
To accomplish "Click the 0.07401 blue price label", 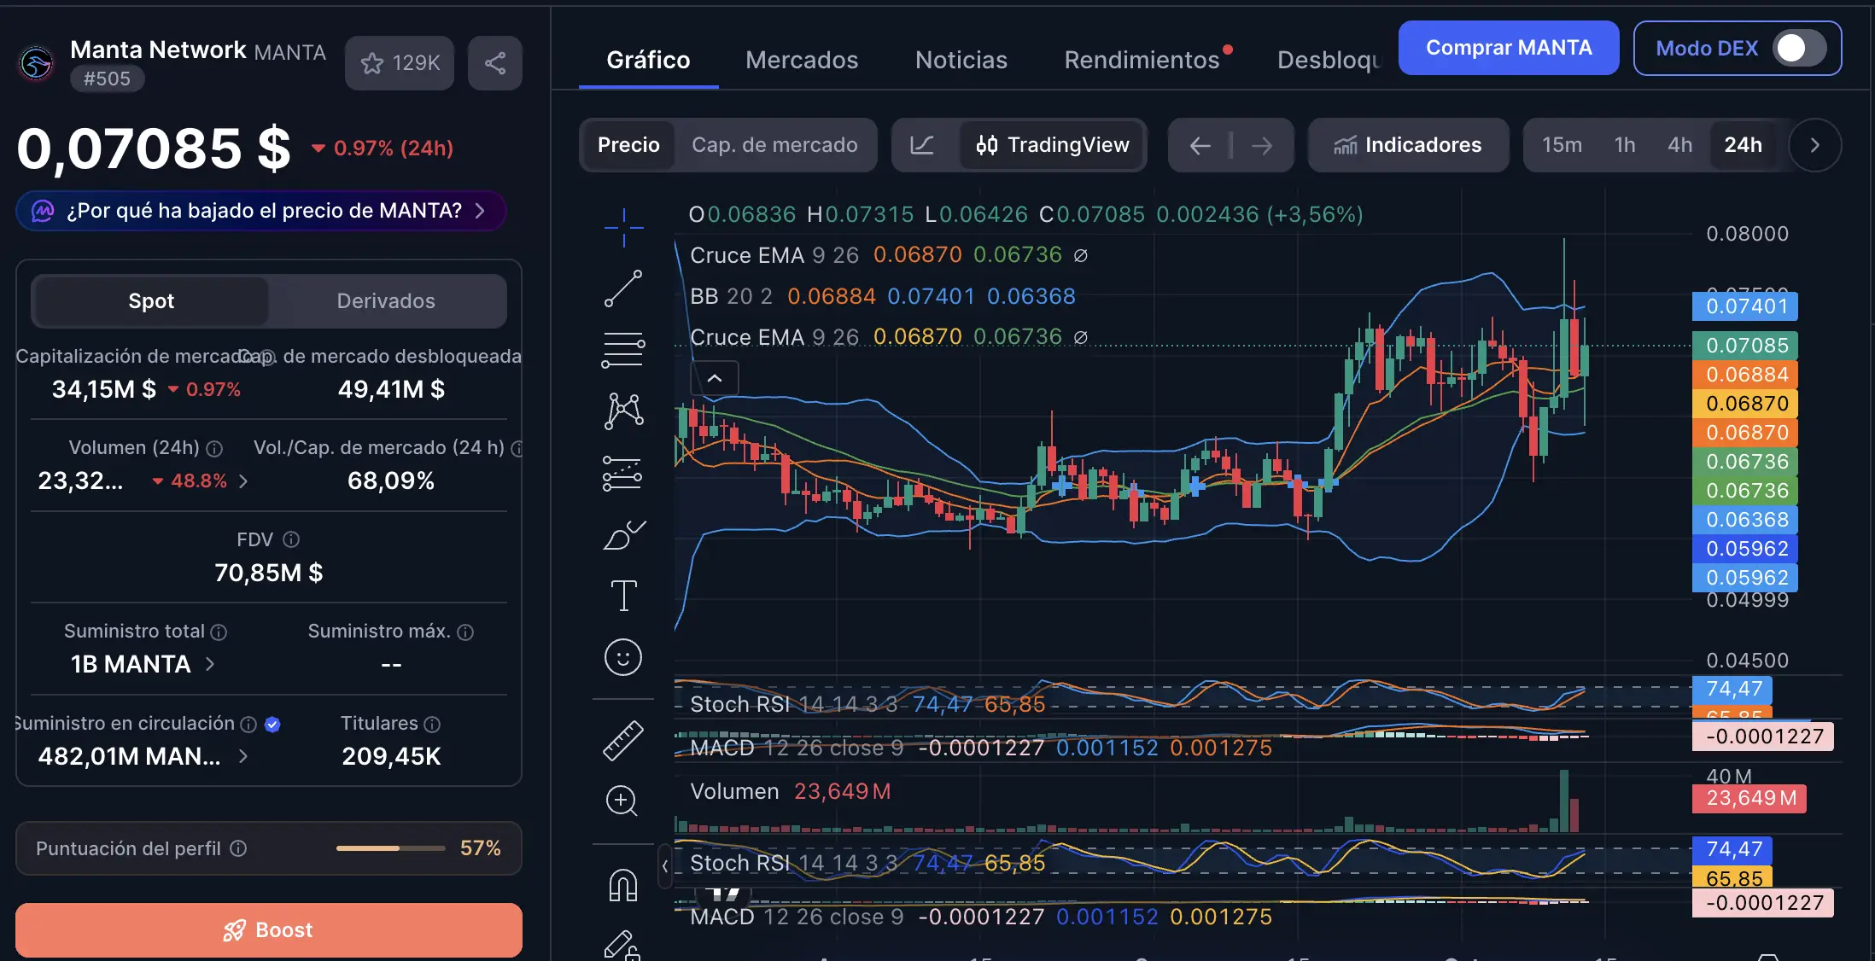I will pyautogui.click(x=1745, y=306).
